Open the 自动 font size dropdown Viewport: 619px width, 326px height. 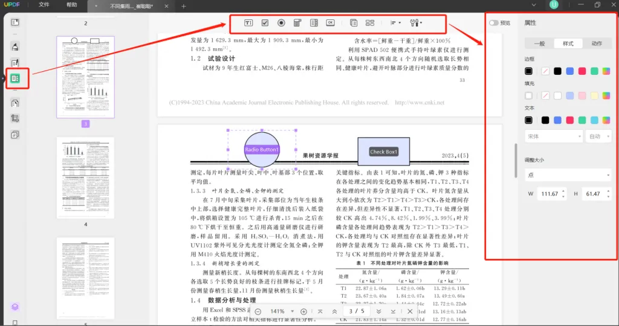(x=599, y=136)
